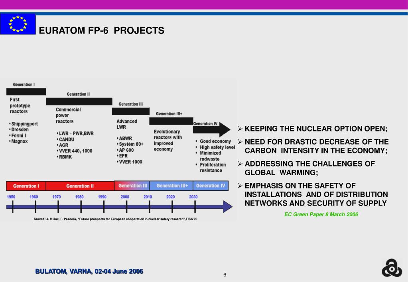Click the Fermi I bullet
This screenshot has height=282, width=408.
pos(18,135)
